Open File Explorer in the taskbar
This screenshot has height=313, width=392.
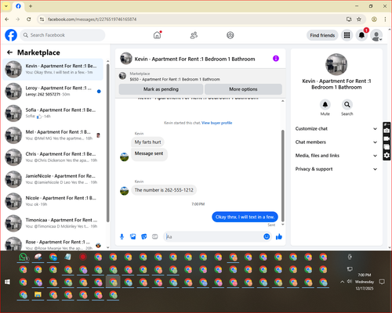coord(38,295)
